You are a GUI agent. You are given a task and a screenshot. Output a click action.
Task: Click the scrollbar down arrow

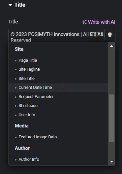[111, 161]
